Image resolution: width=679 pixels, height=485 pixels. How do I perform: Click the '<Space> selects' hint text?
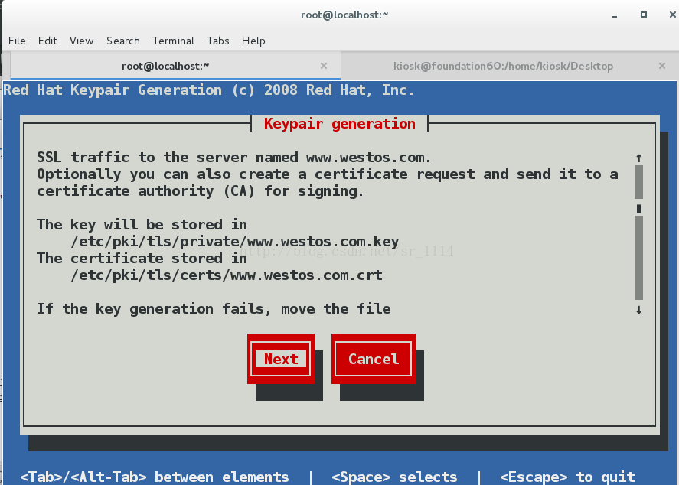[x=394, y=477]
